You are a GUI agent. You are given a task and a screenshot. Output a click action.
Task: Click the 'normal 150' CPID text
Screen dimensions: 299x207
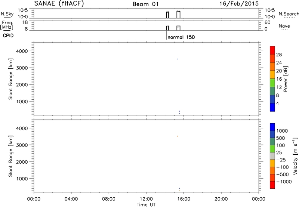[x=181, y=37]
